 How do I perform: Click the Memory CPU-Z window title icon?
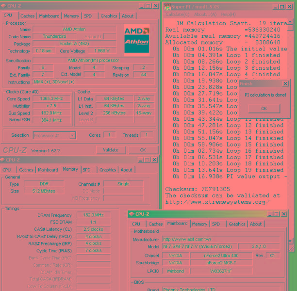point(2,160)
